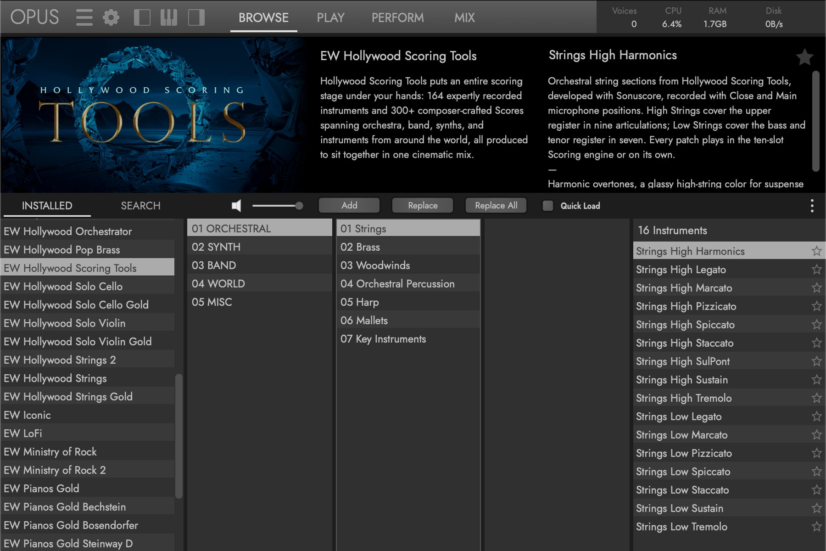The width and height of the screenshot is (826, 551).
Task: Favorite instrument with the large header star
Action: pyautogui.click(x=804, y=57)
